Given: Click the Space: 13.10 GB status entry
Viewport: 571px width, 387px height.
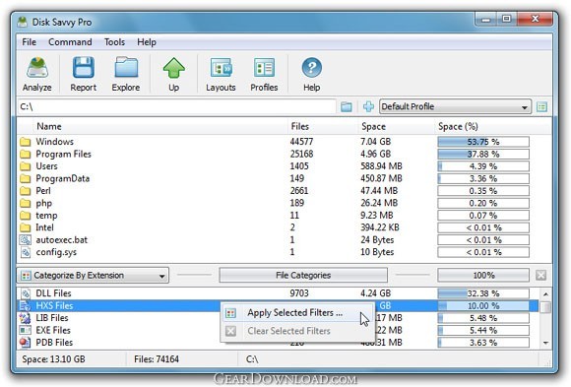Looking at the screenshot, I should 53,359.
